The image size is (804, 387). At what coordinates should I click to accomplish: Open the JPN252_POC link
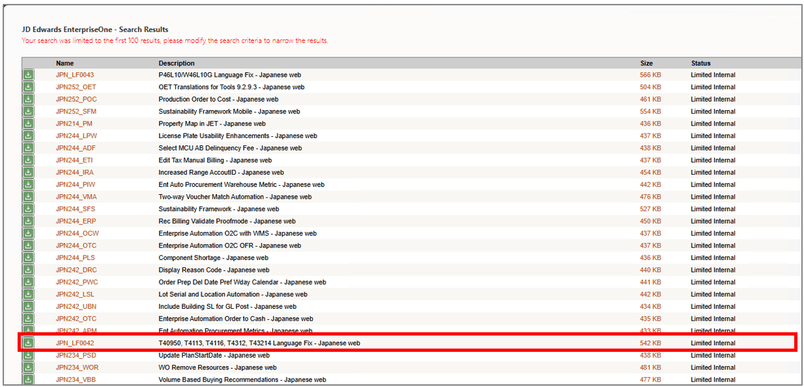click(x=76, y=99)
